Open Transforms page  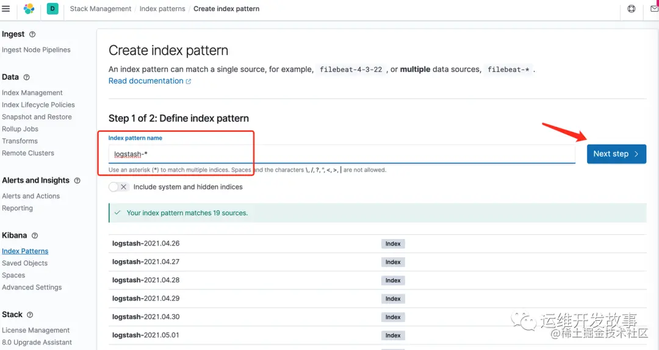(20, 141)
